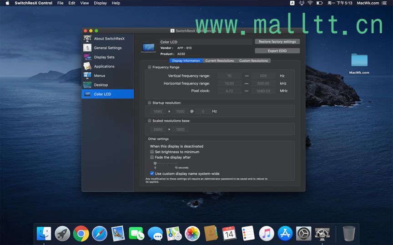The height and width of the screenshot is (245, 393).
Task: Go to Applications sidebar entry
Action: pos(107,66)
